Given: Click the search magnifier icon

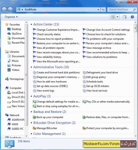Looking at the screenshot, I should point(134,10).
